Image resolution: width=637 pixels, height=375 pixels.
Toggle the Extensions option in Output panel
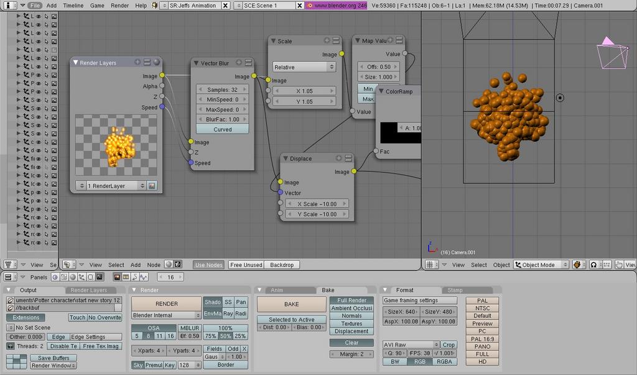click(26, 317)
